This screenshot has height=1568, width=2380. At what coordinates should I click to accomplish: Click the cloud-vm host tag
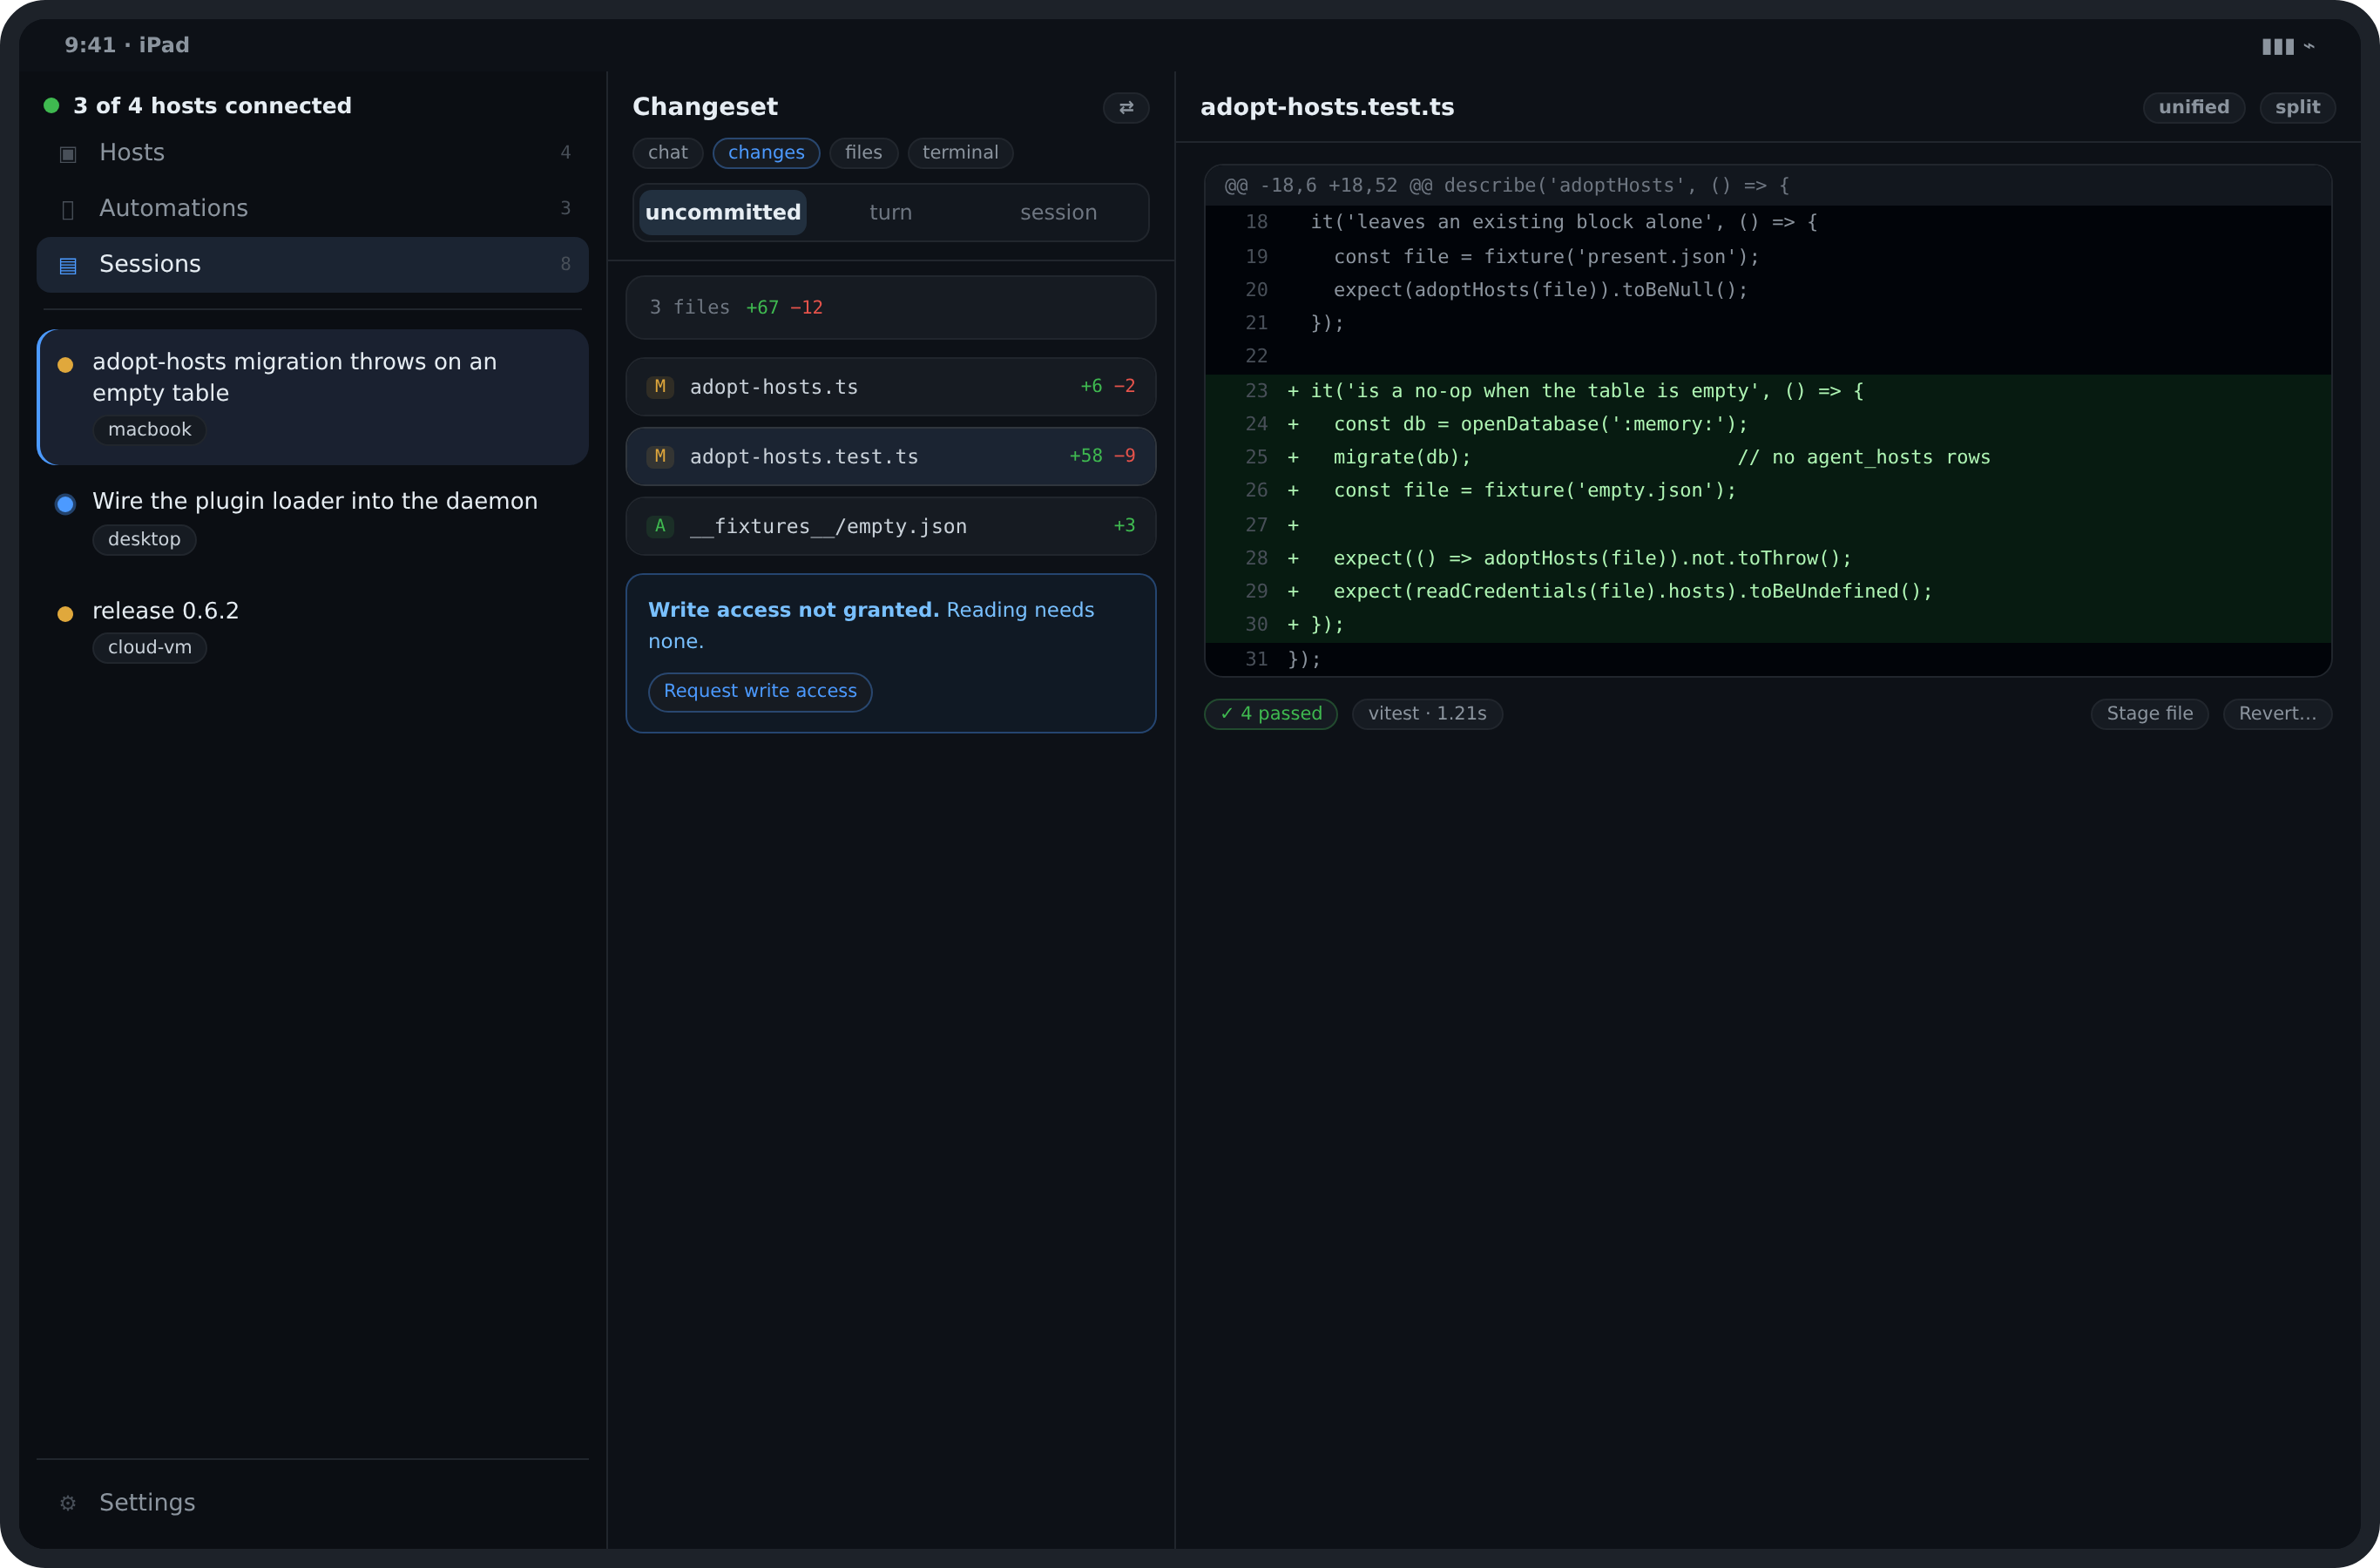(x=150, y=647)
